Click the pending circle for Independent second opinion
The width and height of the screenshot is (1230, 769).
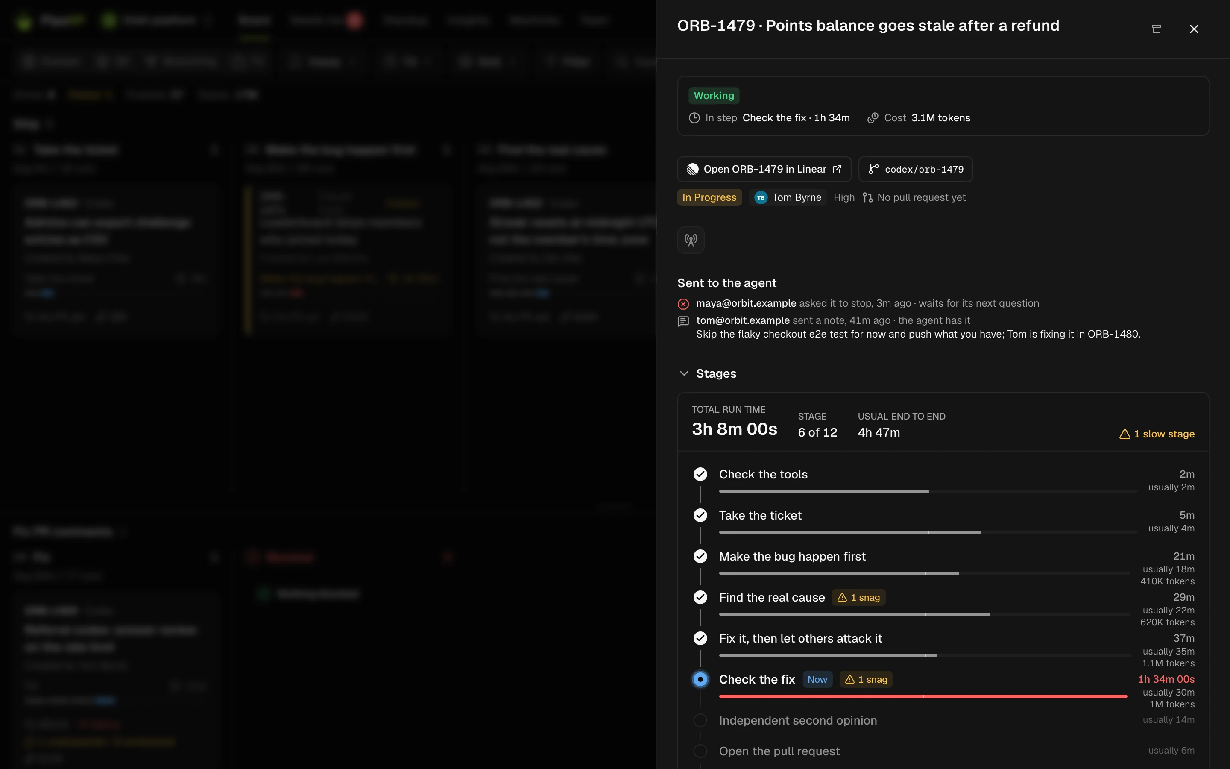[700, 720]
